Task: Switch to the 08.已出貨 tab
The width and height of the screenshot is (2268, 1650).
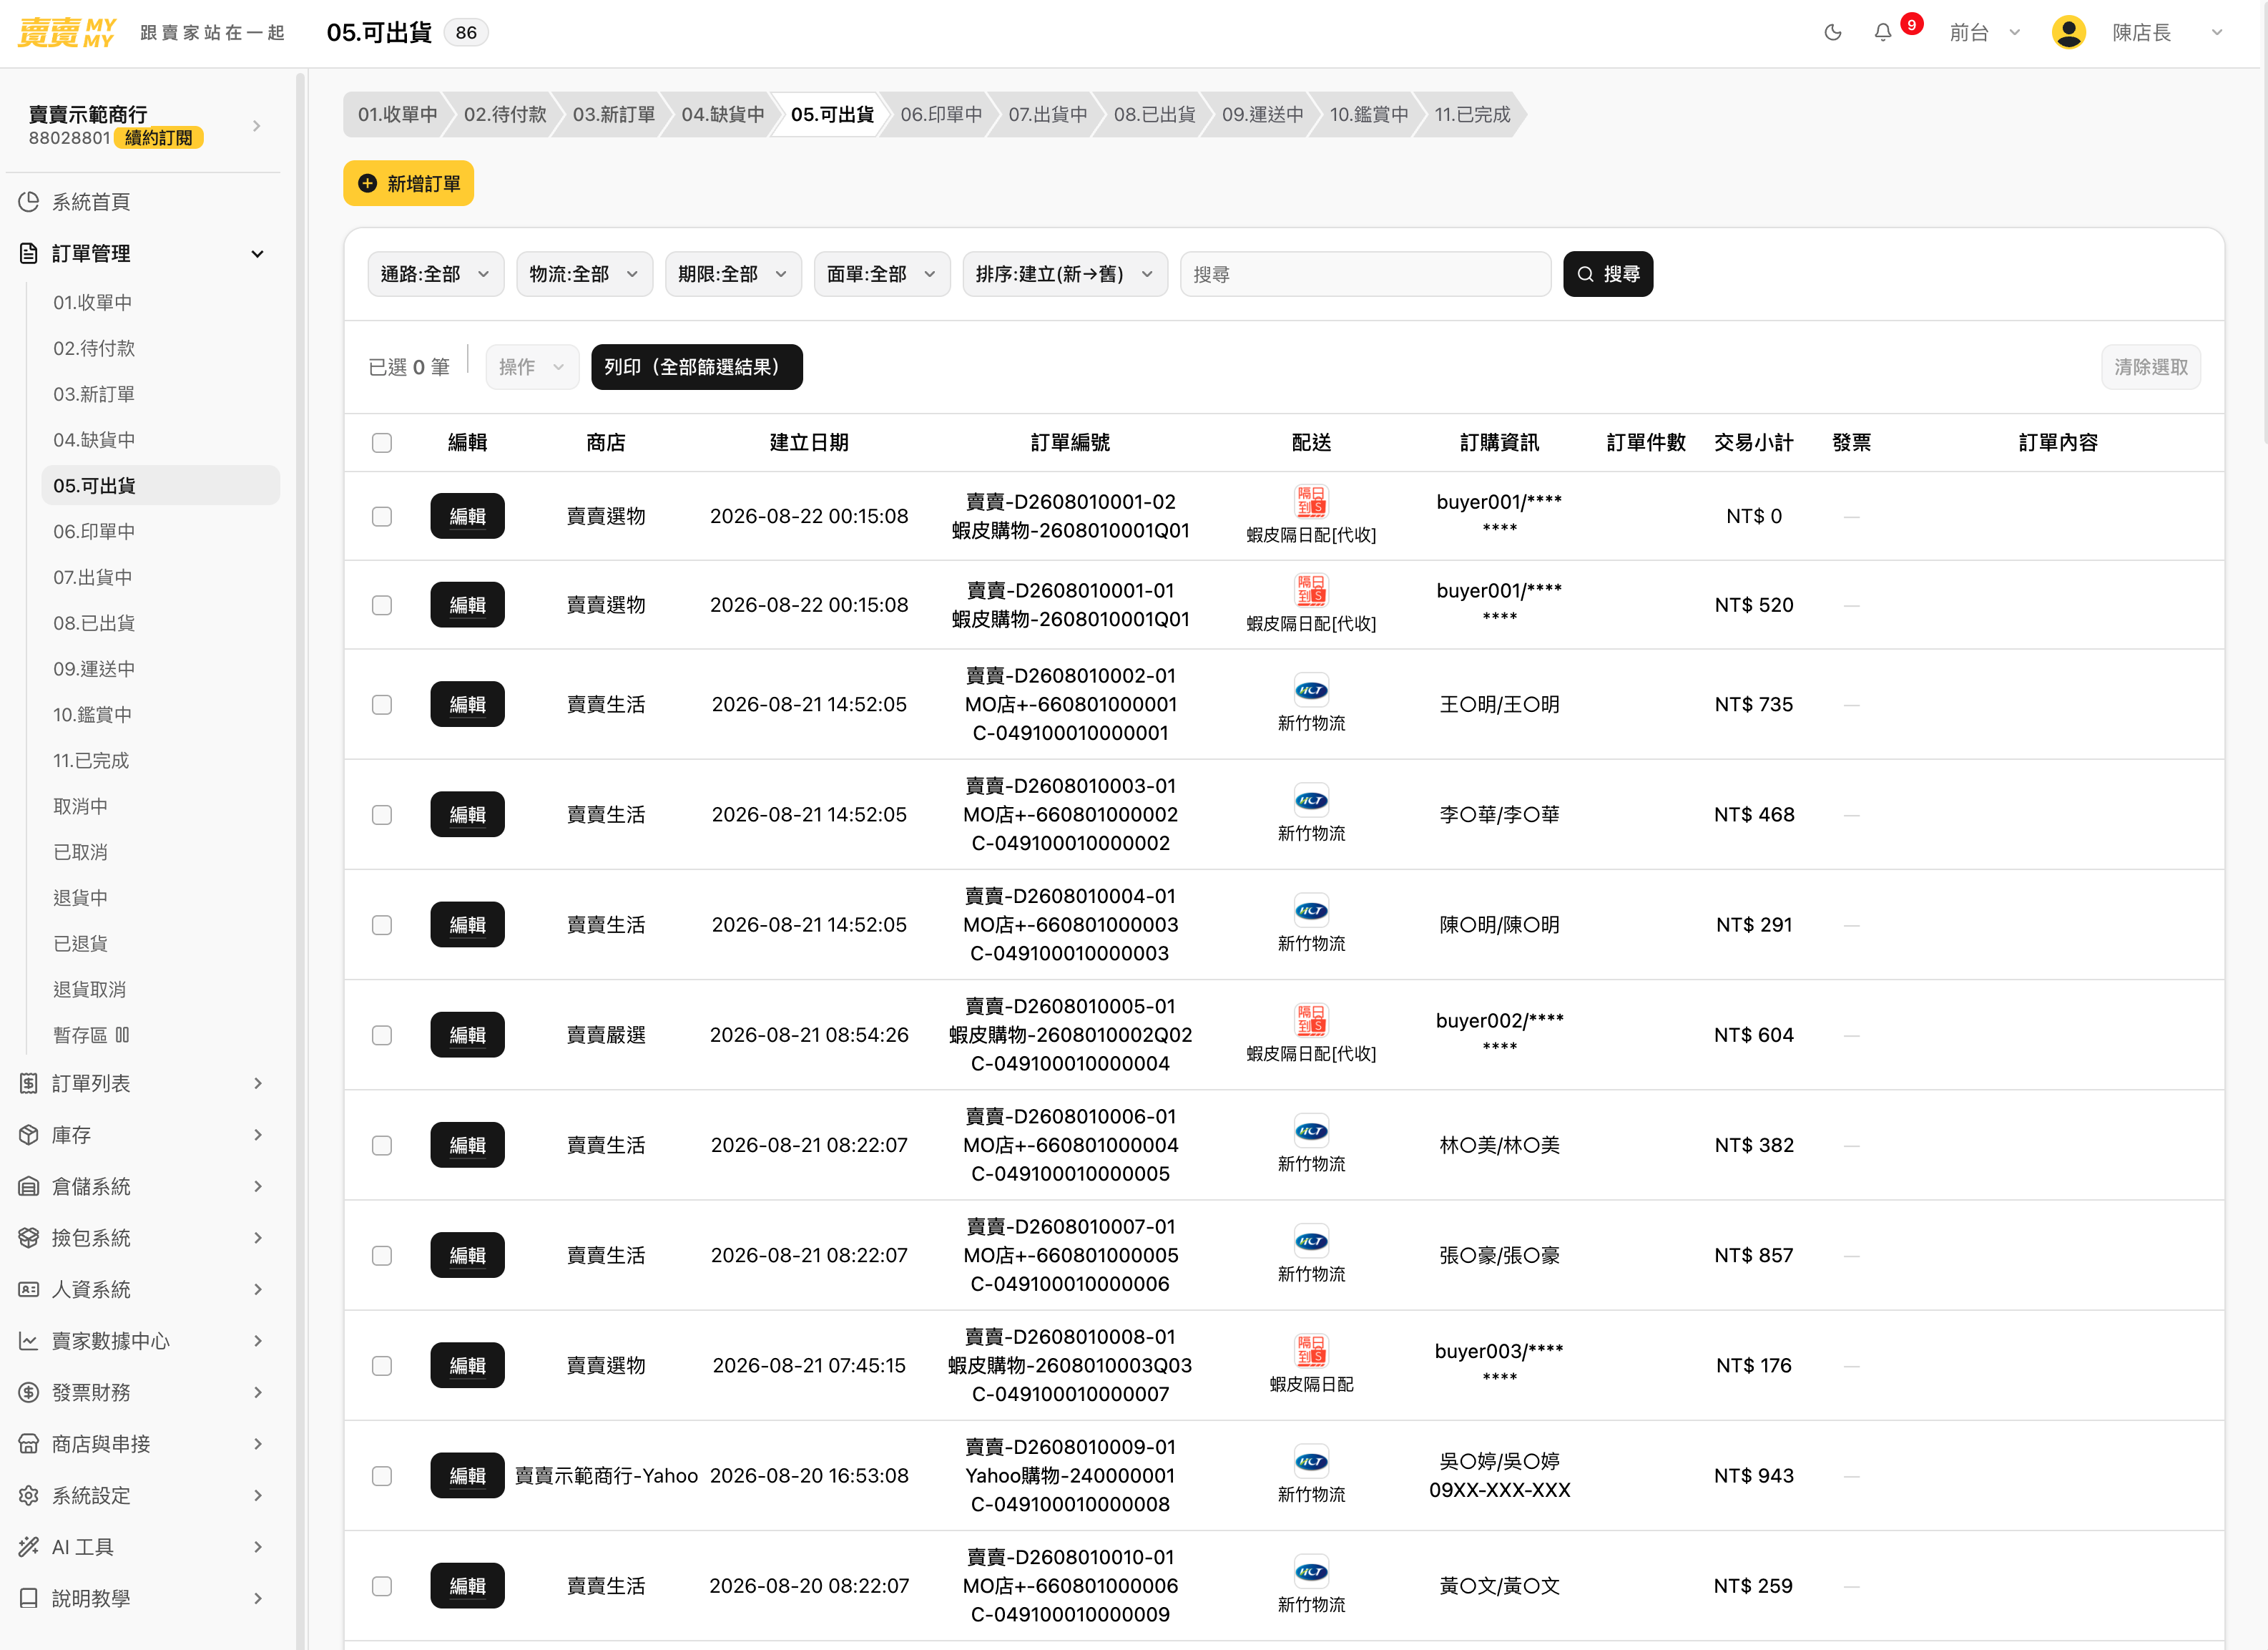Action: pos(1155,114)
